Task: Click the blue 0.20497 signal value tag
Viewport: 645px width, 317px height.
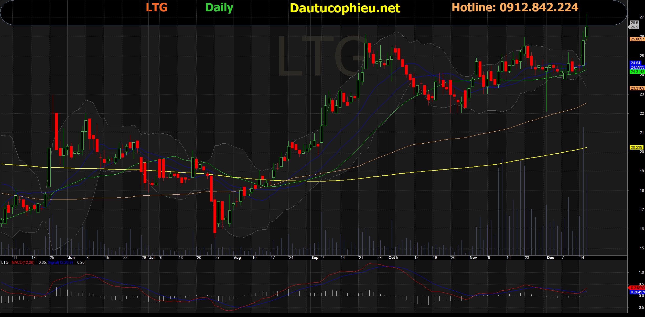Action: [x=637, y=292]
